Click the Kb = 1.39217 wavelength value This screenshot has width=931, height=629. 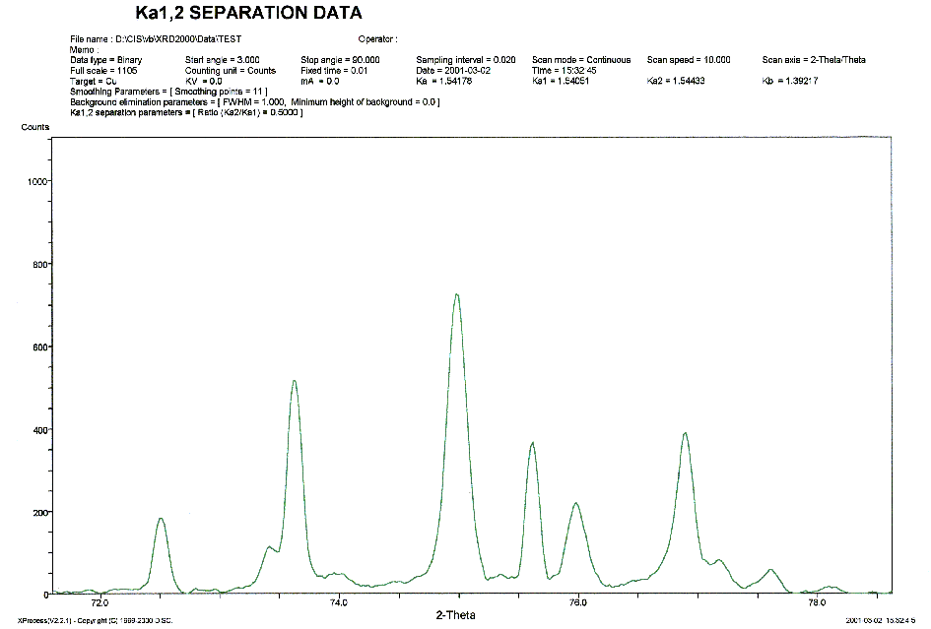[x=790, y=81]
